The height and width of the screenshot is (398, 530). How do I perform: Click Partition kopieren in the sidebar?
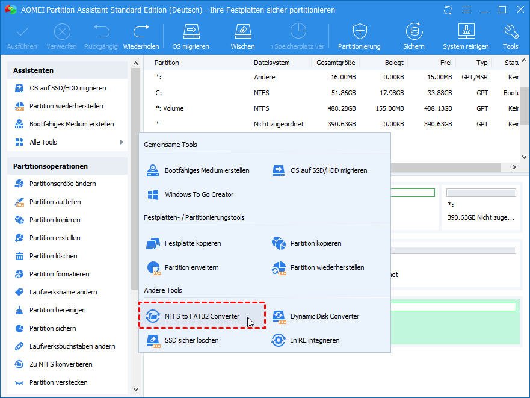[67, 220]
